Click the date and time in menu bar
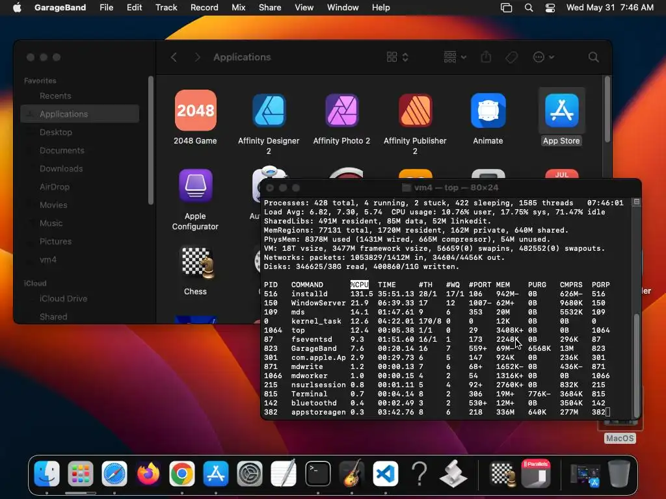 point(610,7)
